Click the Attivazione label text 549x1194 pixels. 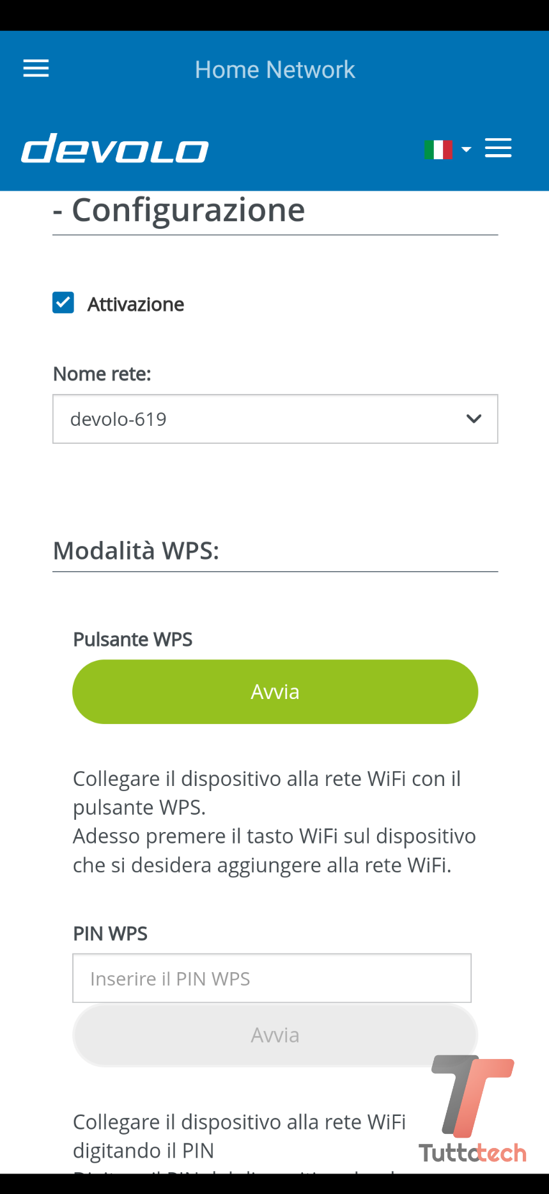pyautogui.click(x=135, y=304)
